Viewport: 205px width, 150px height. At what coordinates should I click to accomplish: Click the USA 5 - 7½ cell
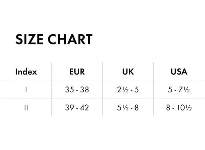(x=179, y=90)
